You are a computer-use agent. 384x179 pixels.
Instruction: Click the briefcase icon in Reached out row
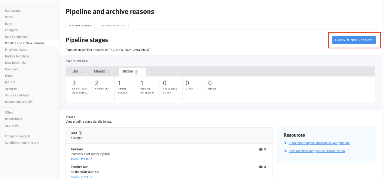click(x=261, y=167)
